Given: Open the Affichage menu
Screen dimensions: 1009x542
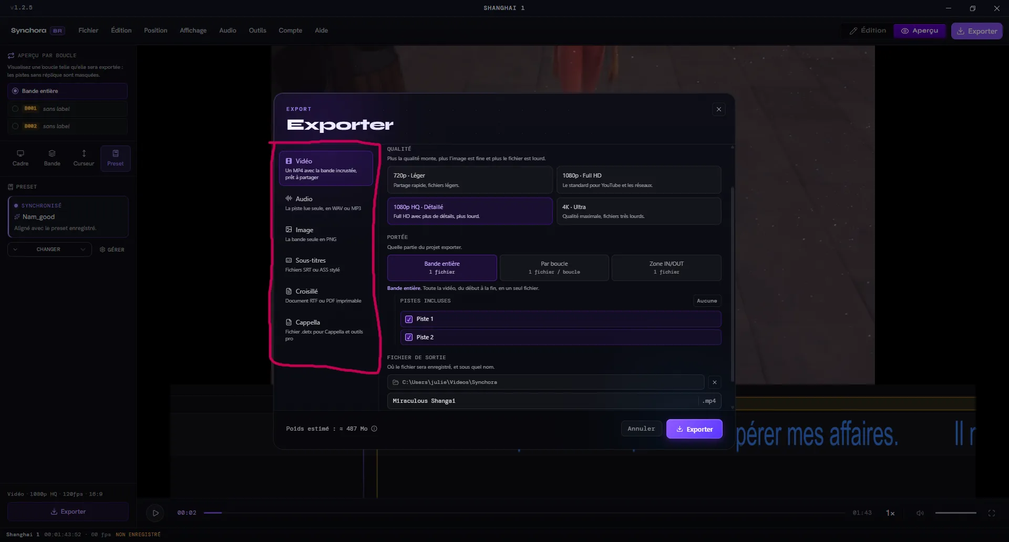Looking at the screenshot, I should click(x=193, y=30).
